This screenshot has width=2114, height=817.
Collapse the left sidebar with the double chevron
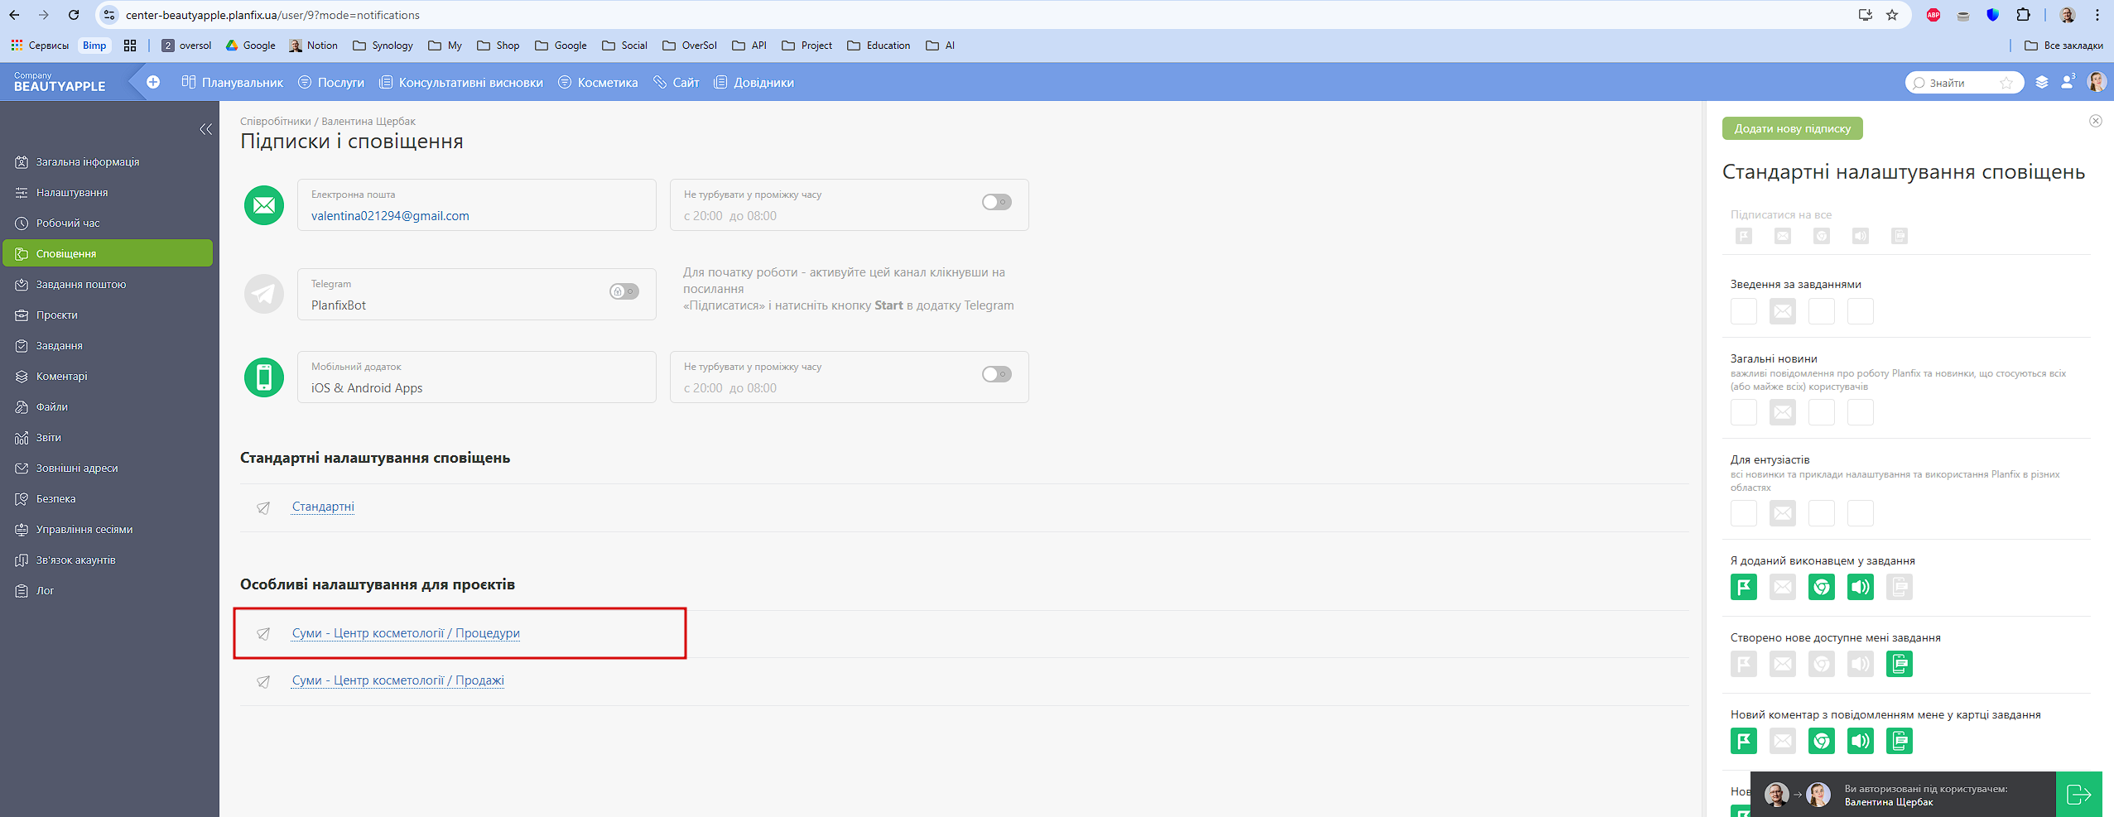point(205,129)
